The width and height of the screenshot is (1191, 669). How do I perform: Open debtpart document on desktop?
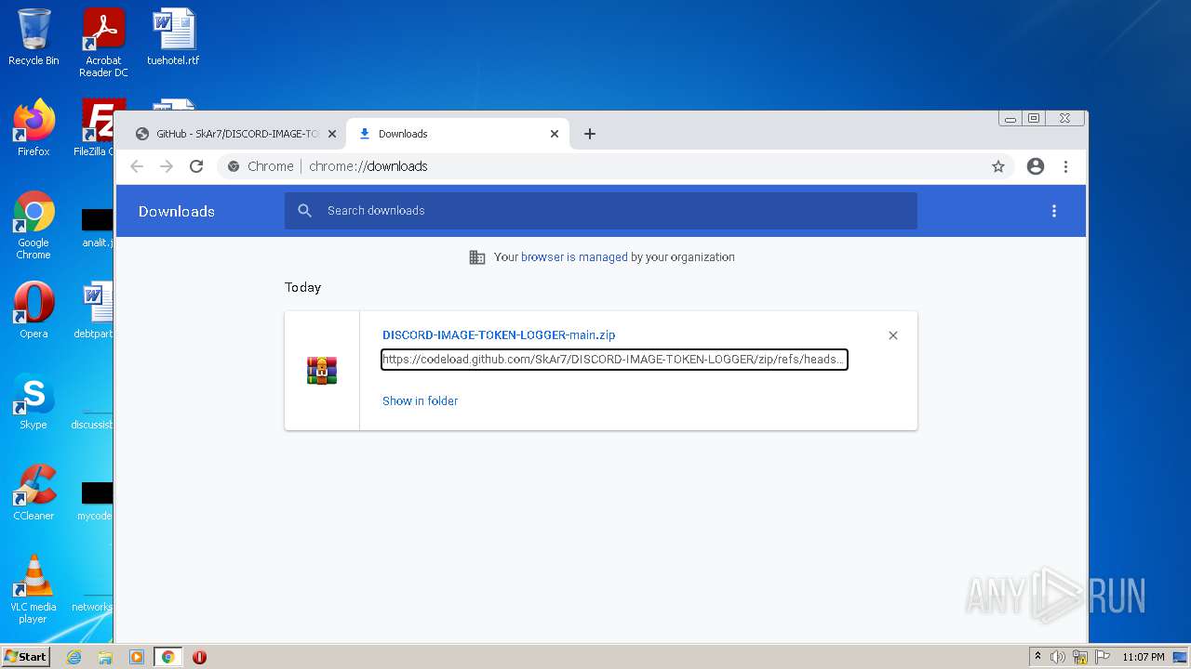[95, 310]
